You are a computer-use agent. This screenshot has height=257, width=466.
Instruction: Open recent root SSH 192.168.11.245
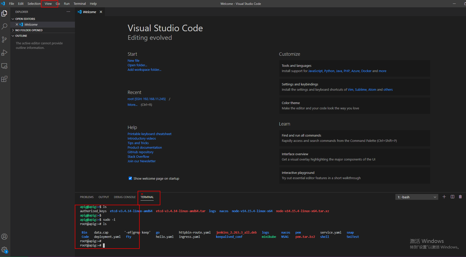pyautogui.click(x=147, y=99)
